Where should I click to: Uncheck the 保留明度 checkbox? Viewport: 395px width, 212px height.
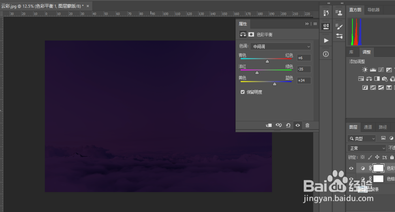243,92
